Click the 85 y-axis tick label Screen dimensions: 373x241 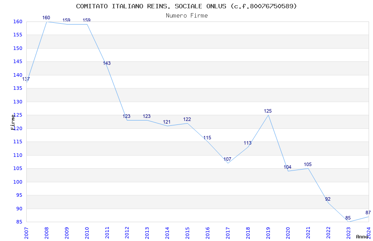(19, 222)
